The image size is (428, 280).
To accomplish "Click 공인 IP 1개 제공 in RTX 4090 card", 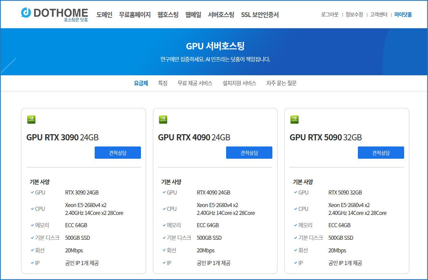I will coord(213,263).
